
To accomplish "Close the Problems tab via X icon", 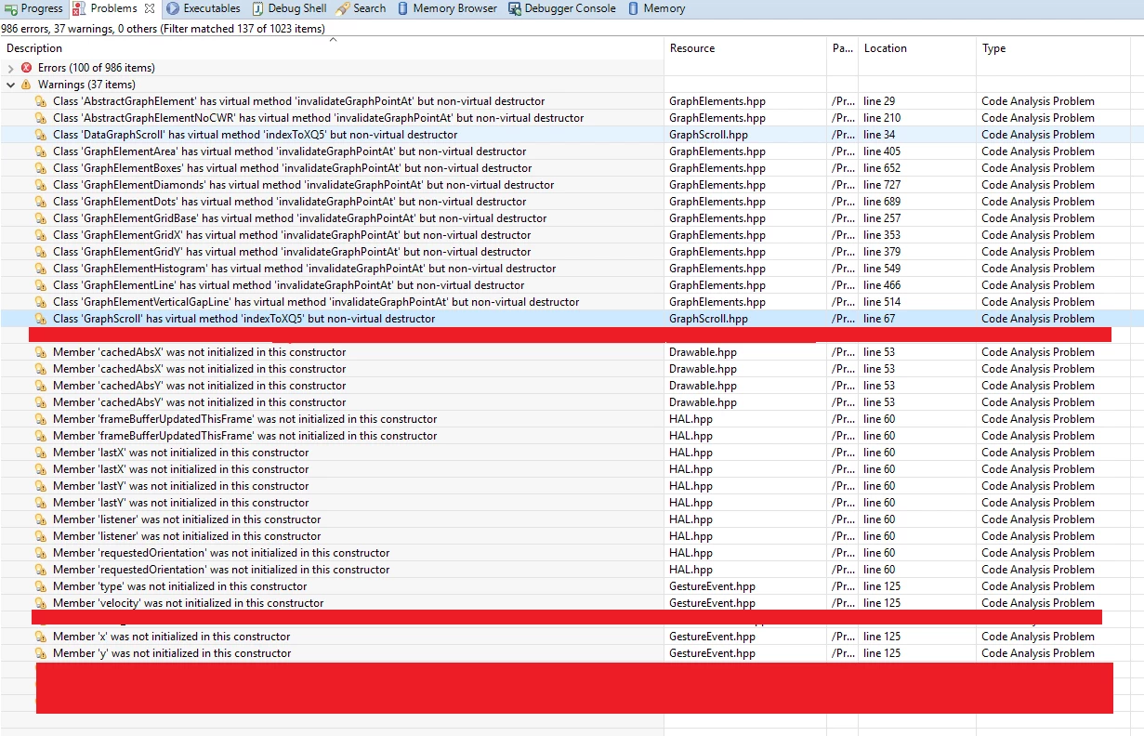I will point(151,8).
